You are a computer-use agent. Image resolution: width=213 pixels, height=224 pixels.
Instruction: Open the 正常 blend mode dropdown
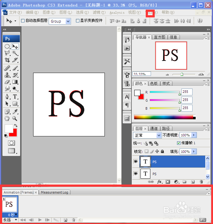[x=159, y=135]
